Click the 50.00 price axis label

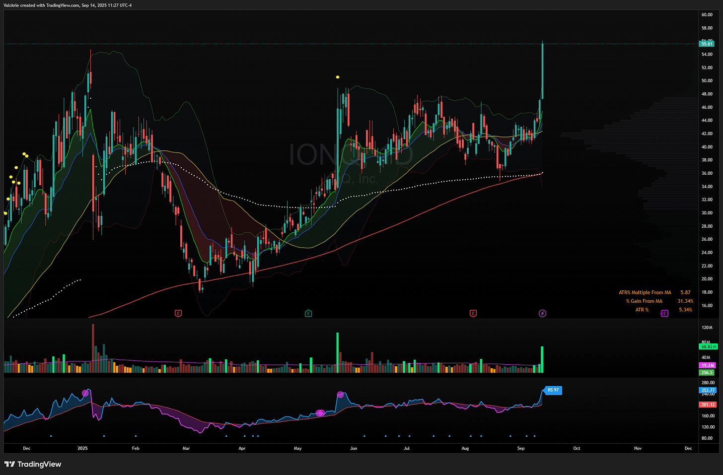707,80
